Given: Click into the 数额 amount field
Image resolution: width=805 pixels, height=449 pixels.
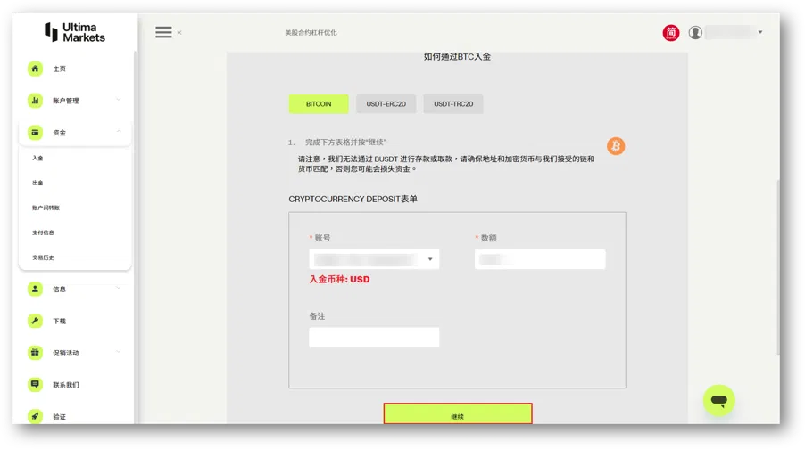Looking at the screenshot, I should pyautogui.click(x=540, y=259).
